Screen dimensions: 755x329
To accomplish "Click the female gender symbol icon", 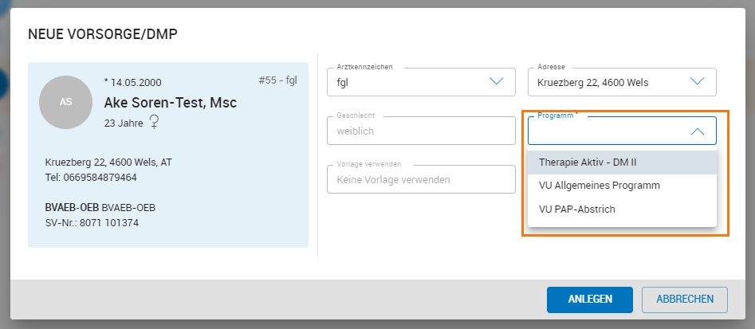I will click(154, 122).
